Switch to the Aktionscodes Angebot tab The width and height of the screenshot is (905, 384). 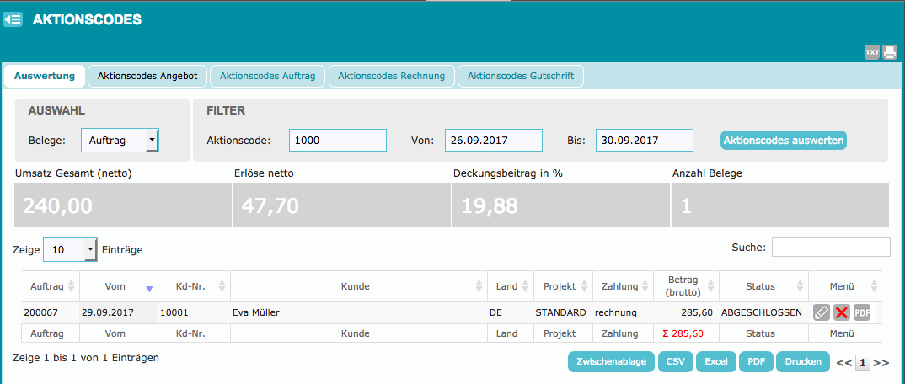[x=147, y=76]
